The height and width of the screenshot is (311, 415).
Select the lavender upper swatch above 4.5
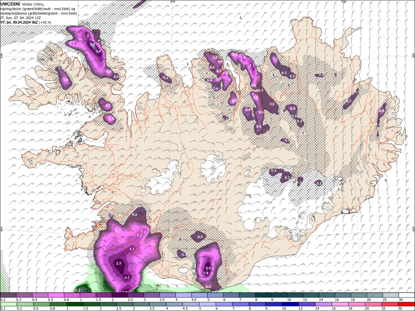199,295
